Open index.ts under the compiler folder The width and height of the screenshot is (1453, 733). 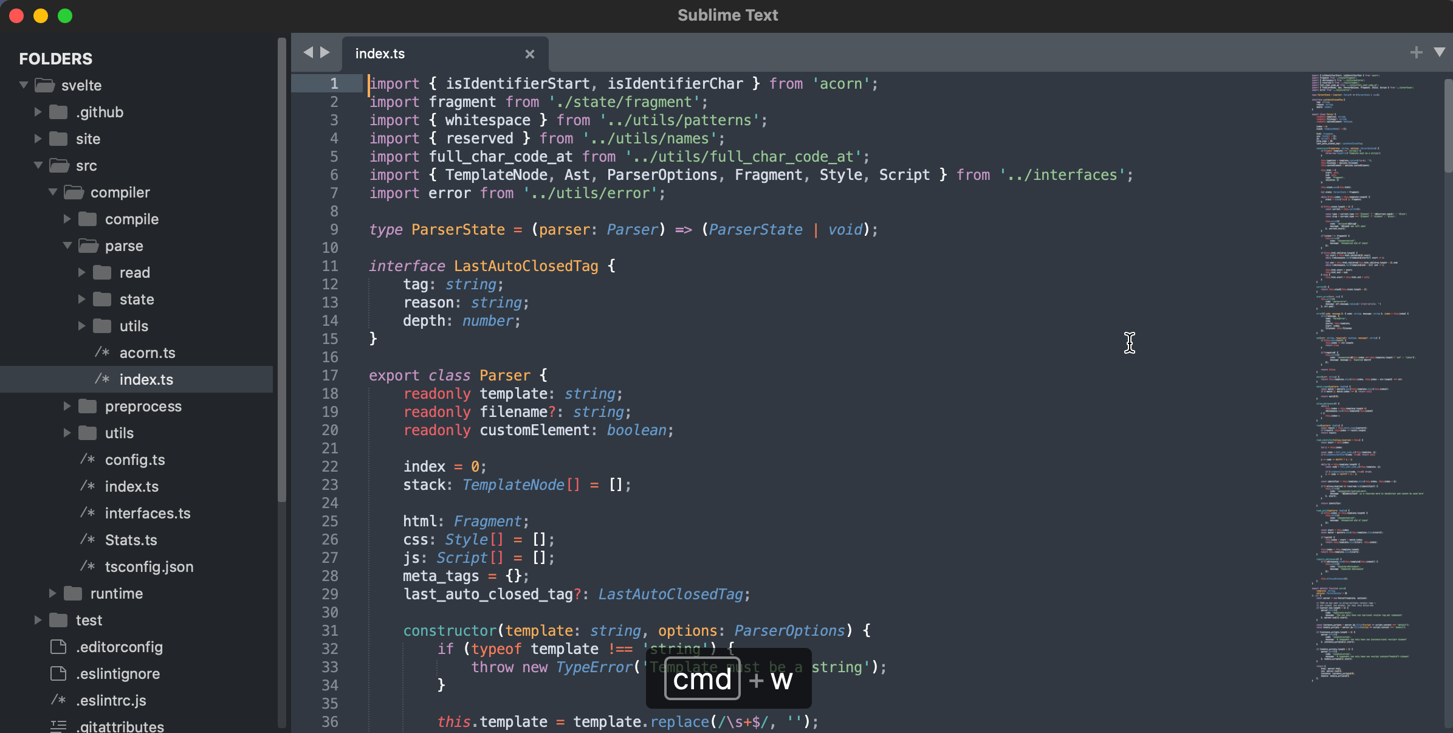132,486
